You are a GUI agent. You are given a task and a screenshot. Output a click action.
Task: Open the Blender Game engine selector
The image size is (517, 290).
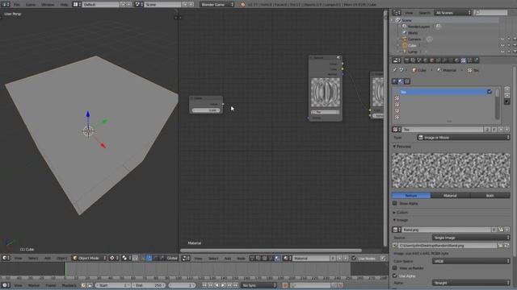pyautogui.click(x=216, y=5)
